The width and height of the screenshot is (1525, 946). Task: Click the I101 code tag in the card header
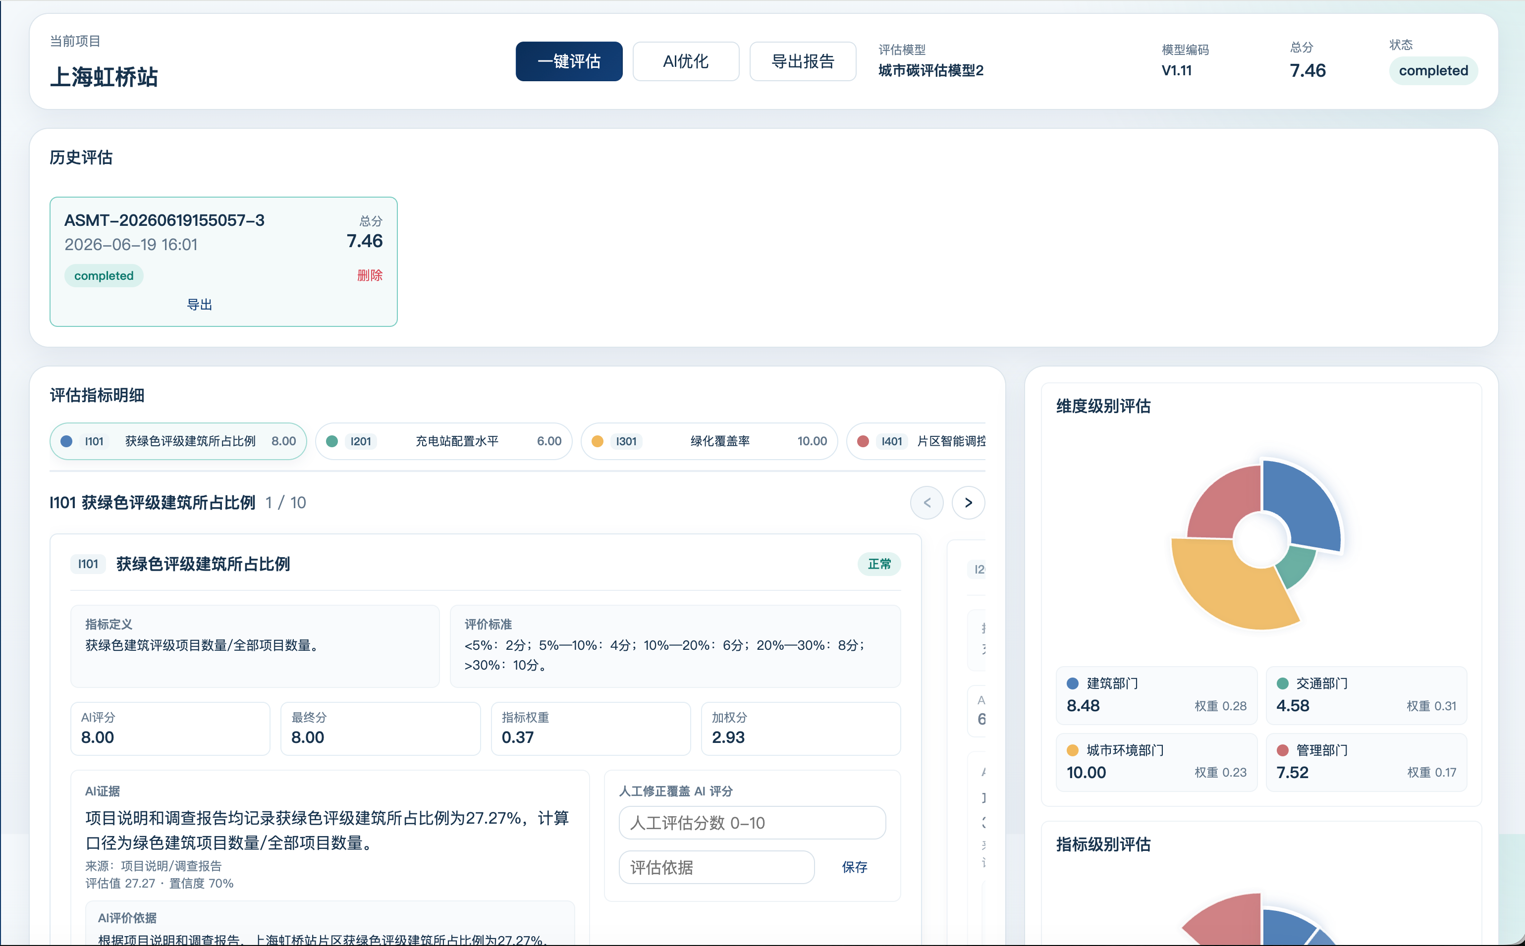pyautogui.click(x=88, y=564)
